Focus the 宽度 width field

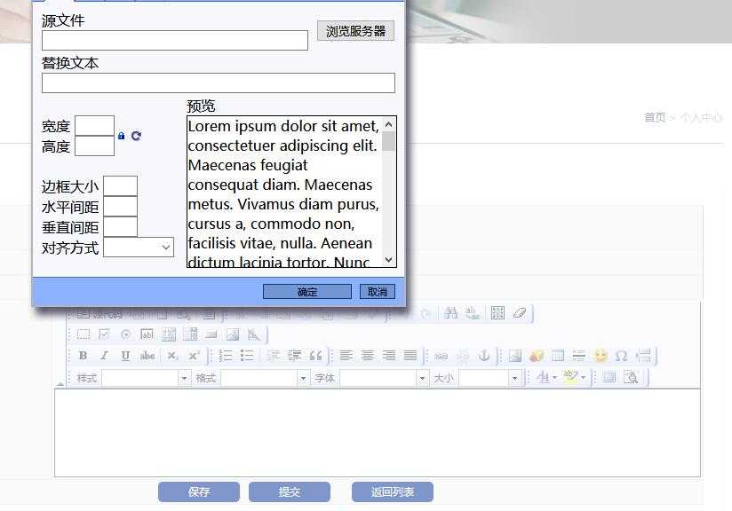[95, 126]
